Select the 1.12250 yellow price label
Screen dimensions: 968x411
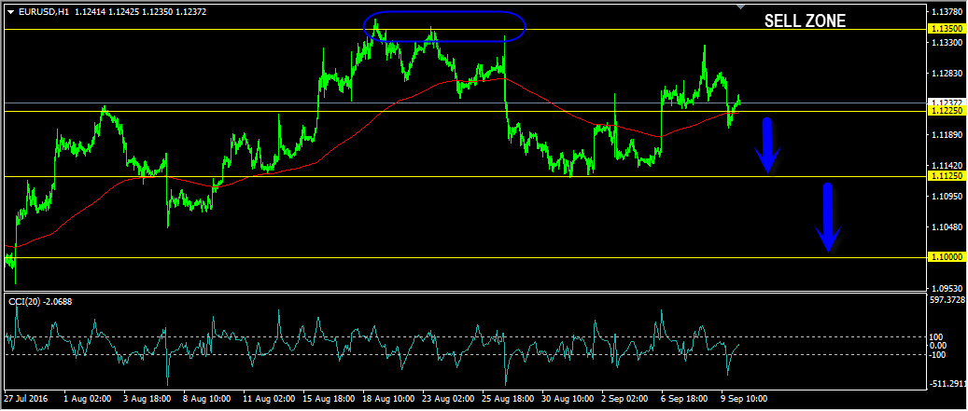click(x=947, y=110)
